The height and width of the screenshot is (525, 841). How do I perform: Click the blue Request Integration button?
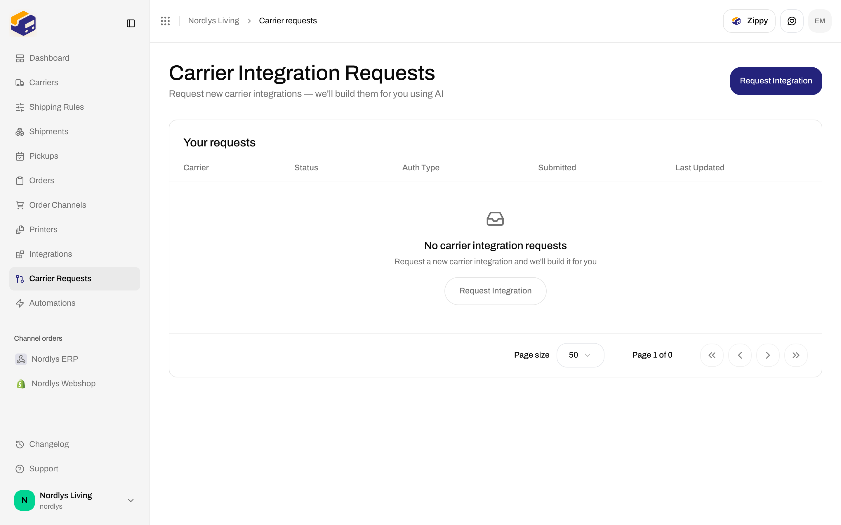pos(776,81)
